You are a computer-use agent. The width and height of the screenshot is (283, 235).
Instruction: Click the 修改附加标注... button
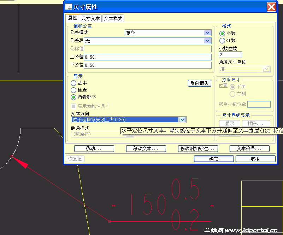[x=198, y=148]
